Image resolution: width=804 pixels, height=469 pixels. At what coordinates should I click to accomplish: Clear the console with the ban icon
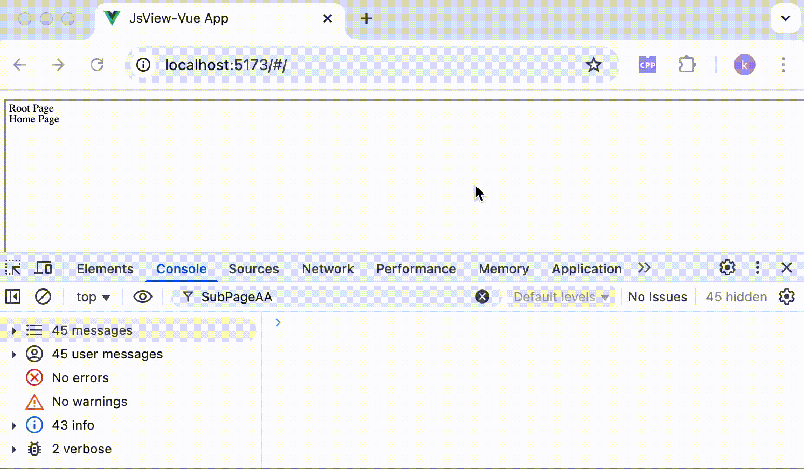click(43, 296)
